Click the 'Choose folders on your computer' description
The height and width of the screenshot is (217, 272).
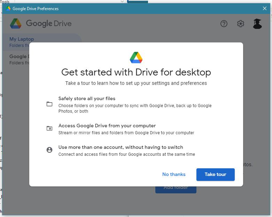point(135,108)
